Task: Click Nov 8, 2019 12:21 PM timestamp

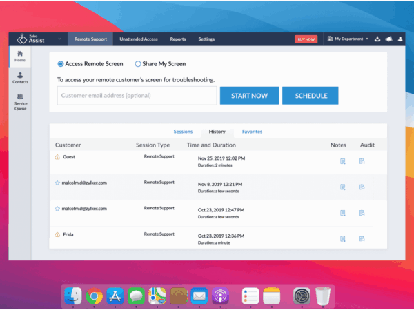Action: (x=220, y=184)
